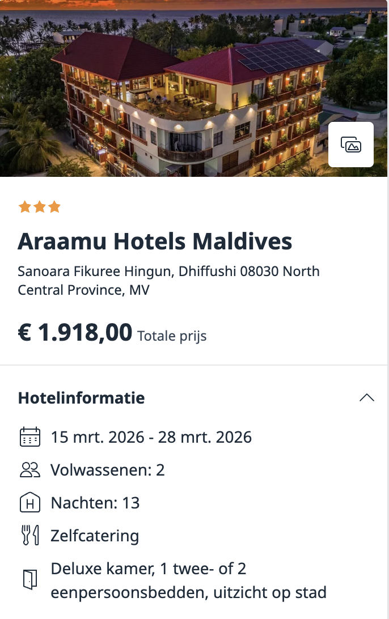Screen dimensions: 389x619
Task: Click the calendar icon beside the dates
Action: [x=30, y=437]
